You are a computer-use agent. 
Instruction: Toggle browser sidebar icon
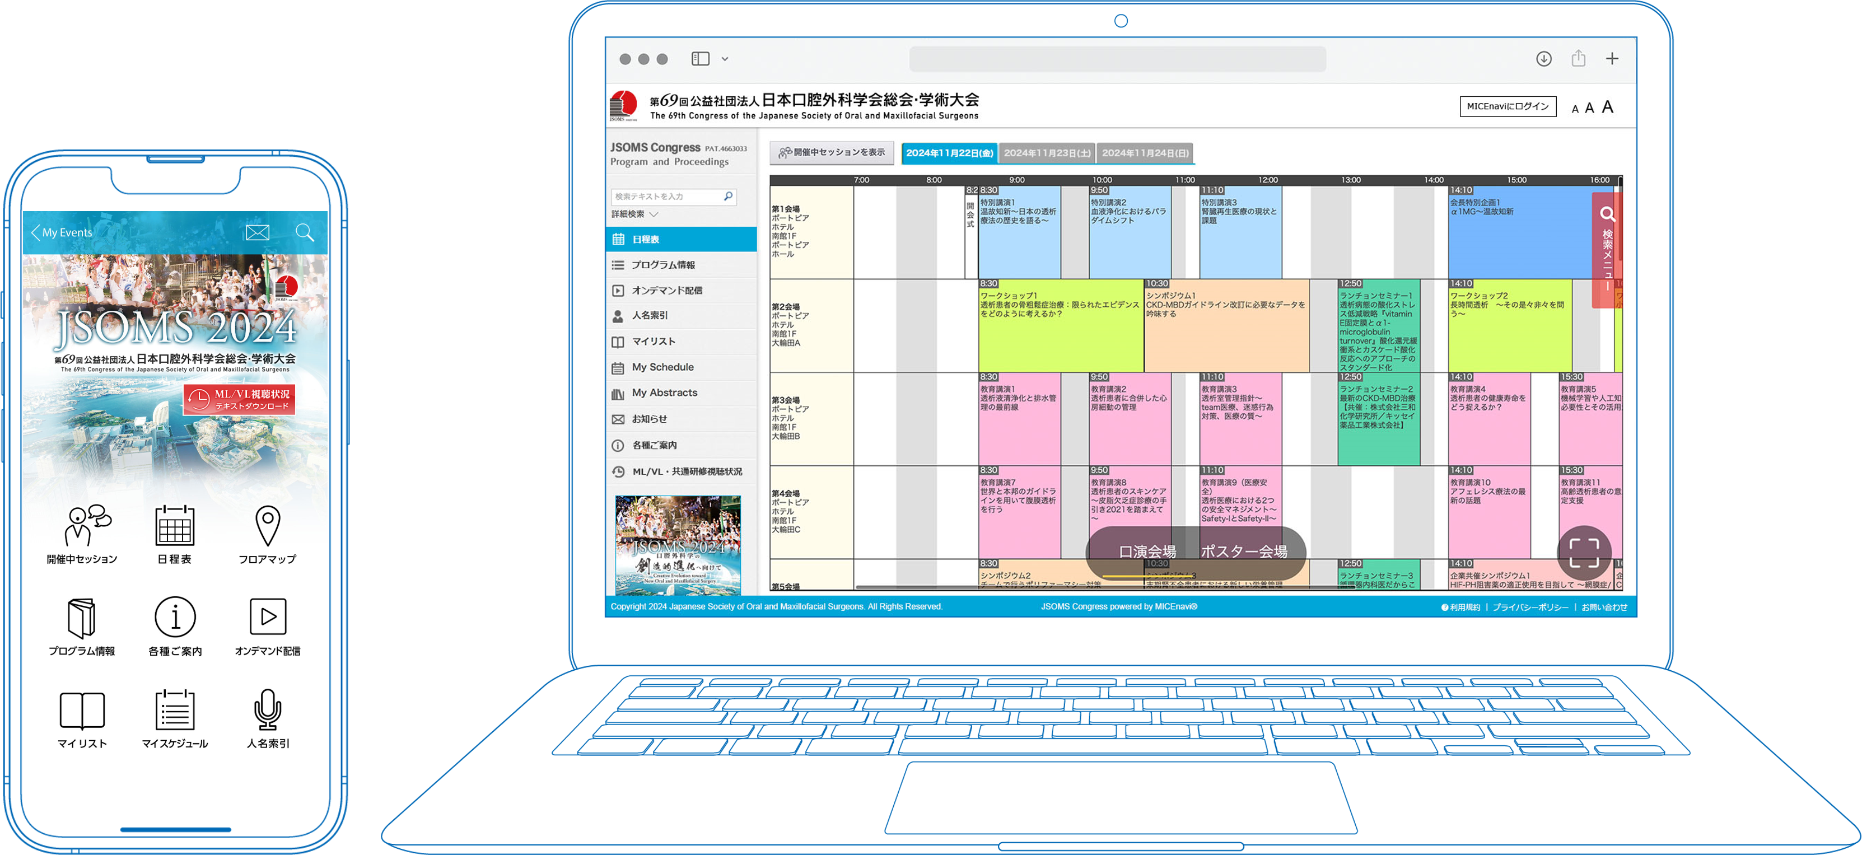[x=701, y=59]
